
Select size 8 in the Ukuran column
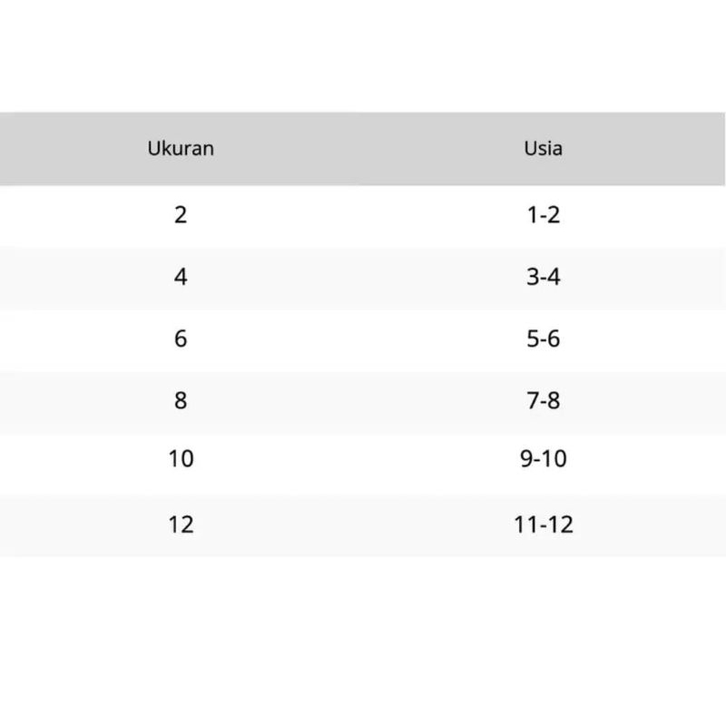(181, 400)
